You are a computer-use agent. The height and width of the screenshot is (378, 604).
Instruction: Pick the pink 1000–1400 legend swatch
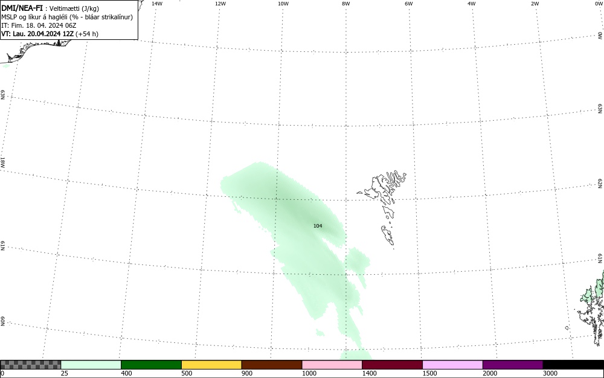click(332, 365)
